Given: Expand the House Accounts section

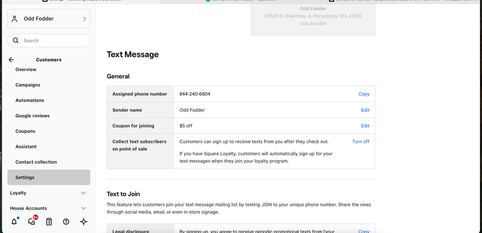Looking at the screenshot, I should point(84,208).
